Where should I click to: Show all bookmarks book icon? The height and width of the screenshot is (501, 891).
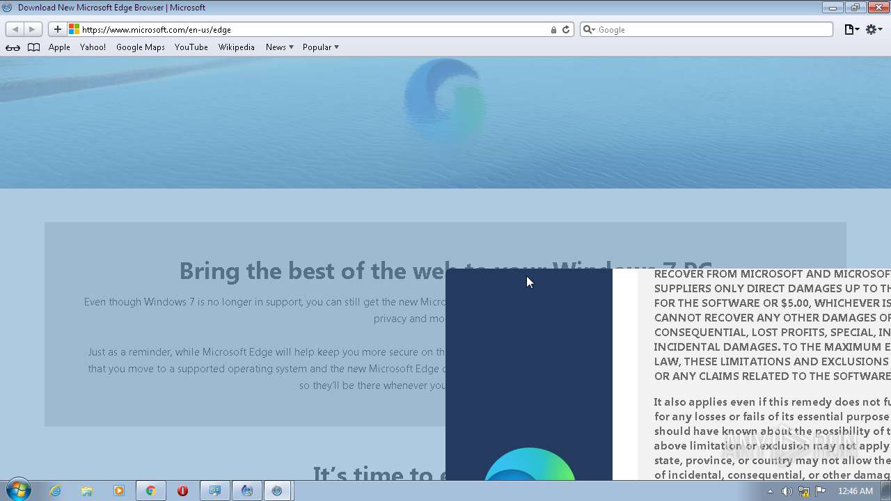[x=33, y=47]
